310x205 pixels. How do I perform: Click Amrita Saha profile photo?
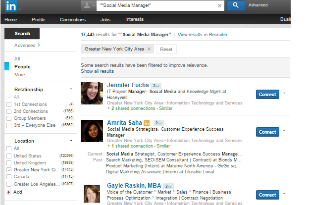[x=92, y=131]
